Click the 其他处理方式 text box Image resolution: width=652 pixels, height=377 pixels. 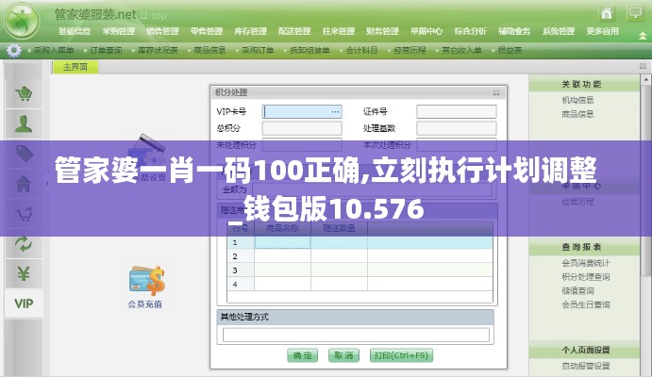356,336
